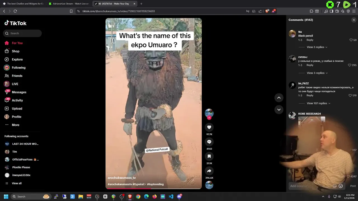Like Im_FirZZ's comment with 179 likes
Screen dimensions: 358x201
click(x=350, y=95)
